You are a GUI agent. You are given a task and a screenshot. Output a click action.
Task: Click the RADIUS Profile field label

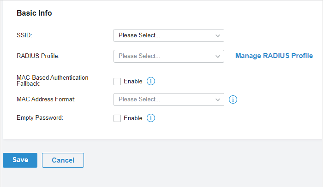click(x=38, y=56)
